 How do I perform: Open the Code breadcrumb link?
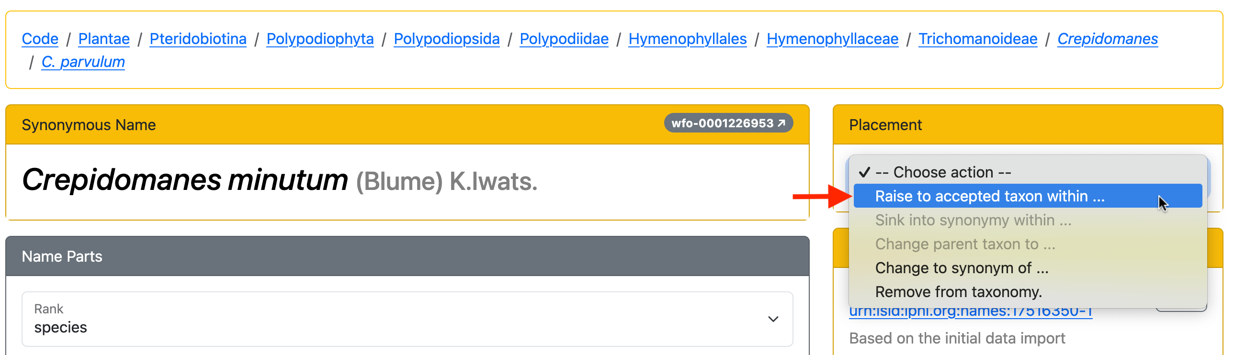(40, 39)
